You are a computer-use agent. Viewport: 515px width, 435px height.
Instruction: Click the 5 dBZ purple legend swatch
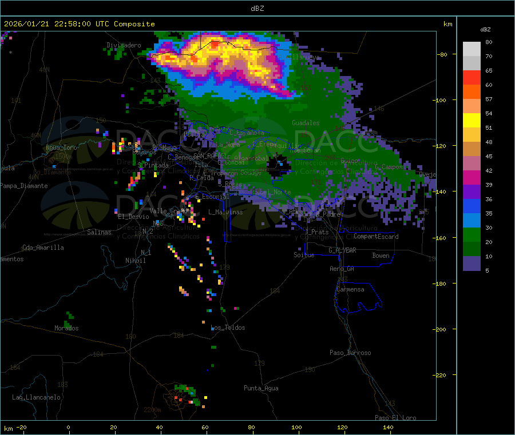point(472,264)
